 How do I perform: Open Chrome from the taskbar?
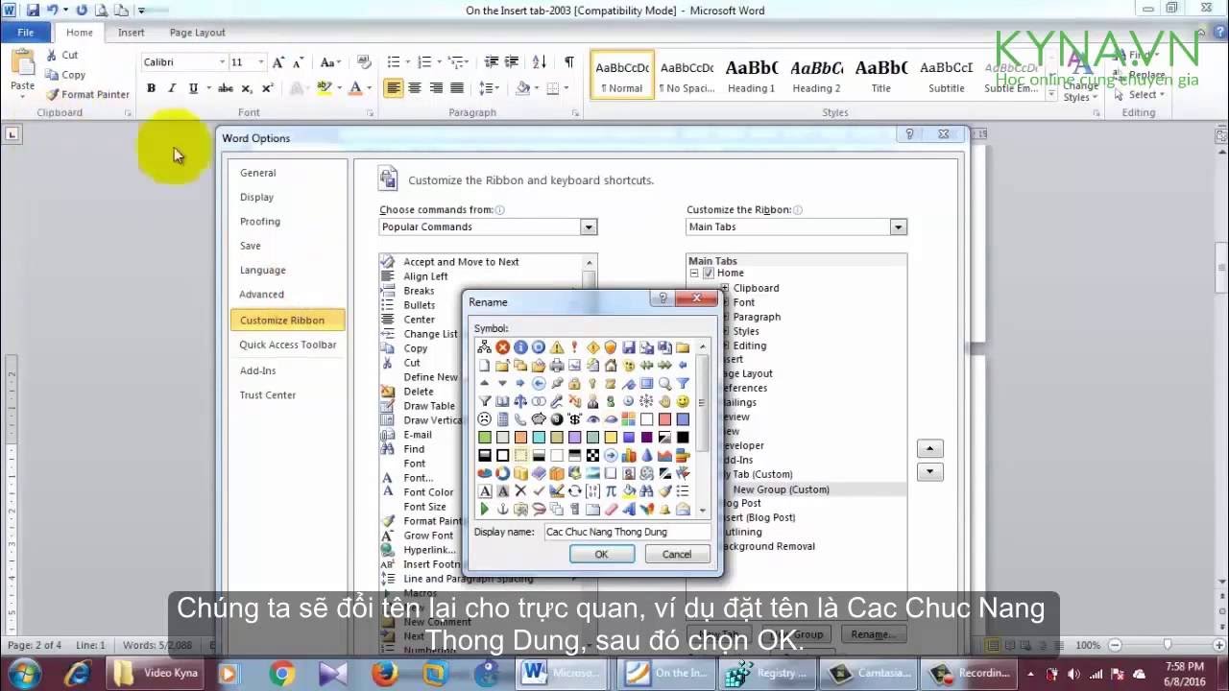pyautogui.click(x=282, y=673)
